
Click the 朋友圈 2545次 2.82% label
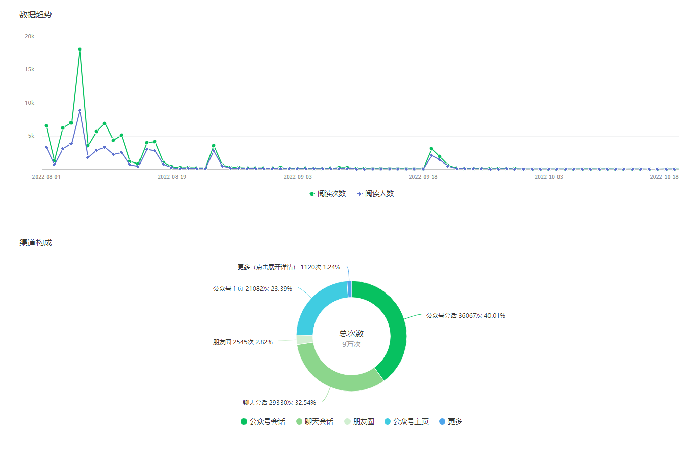tap(243, 342)
